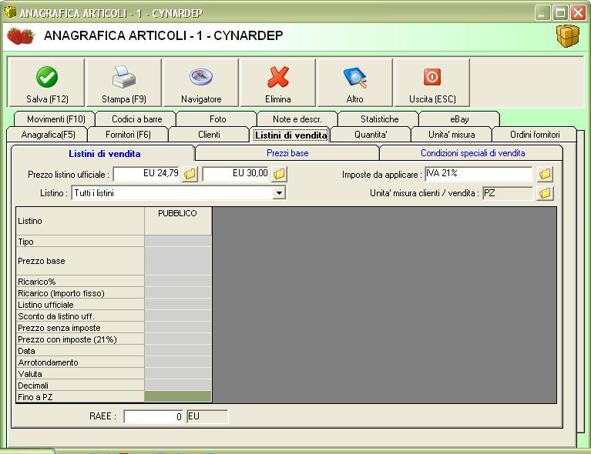Select the Movimenti (F10) tab
This screenshot has width=591, height=454.
[55, 119]
